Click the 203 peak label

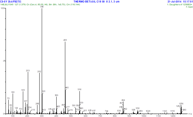pos(28,71)
